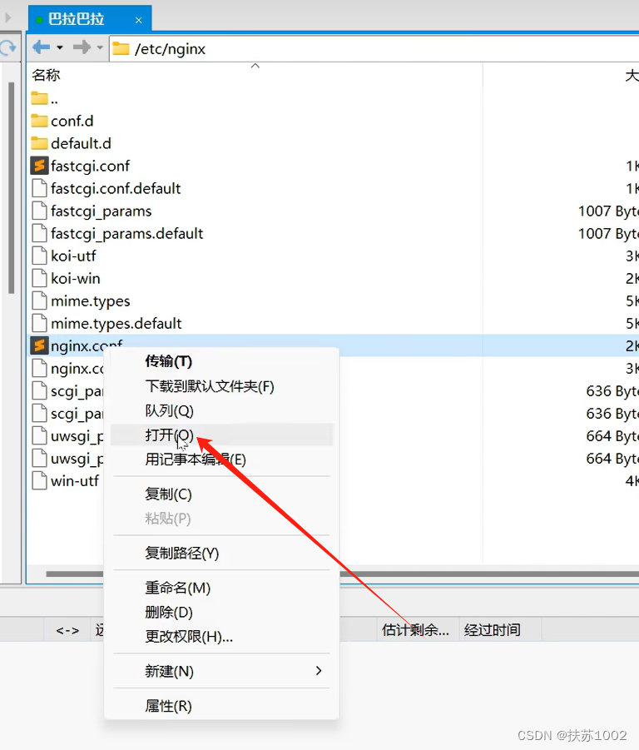Screen dimensions: 639x750
Task: Click the 估计剩余... transfer column header
Action: point(418,629)
